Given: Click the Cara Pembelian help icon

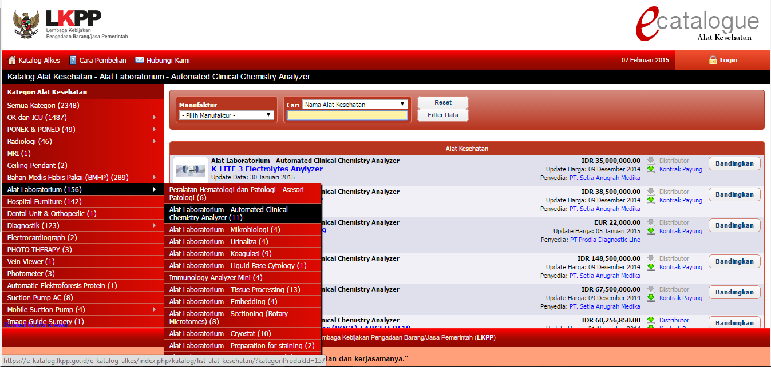Looking at the screenshot, I should tap(73, 60).
